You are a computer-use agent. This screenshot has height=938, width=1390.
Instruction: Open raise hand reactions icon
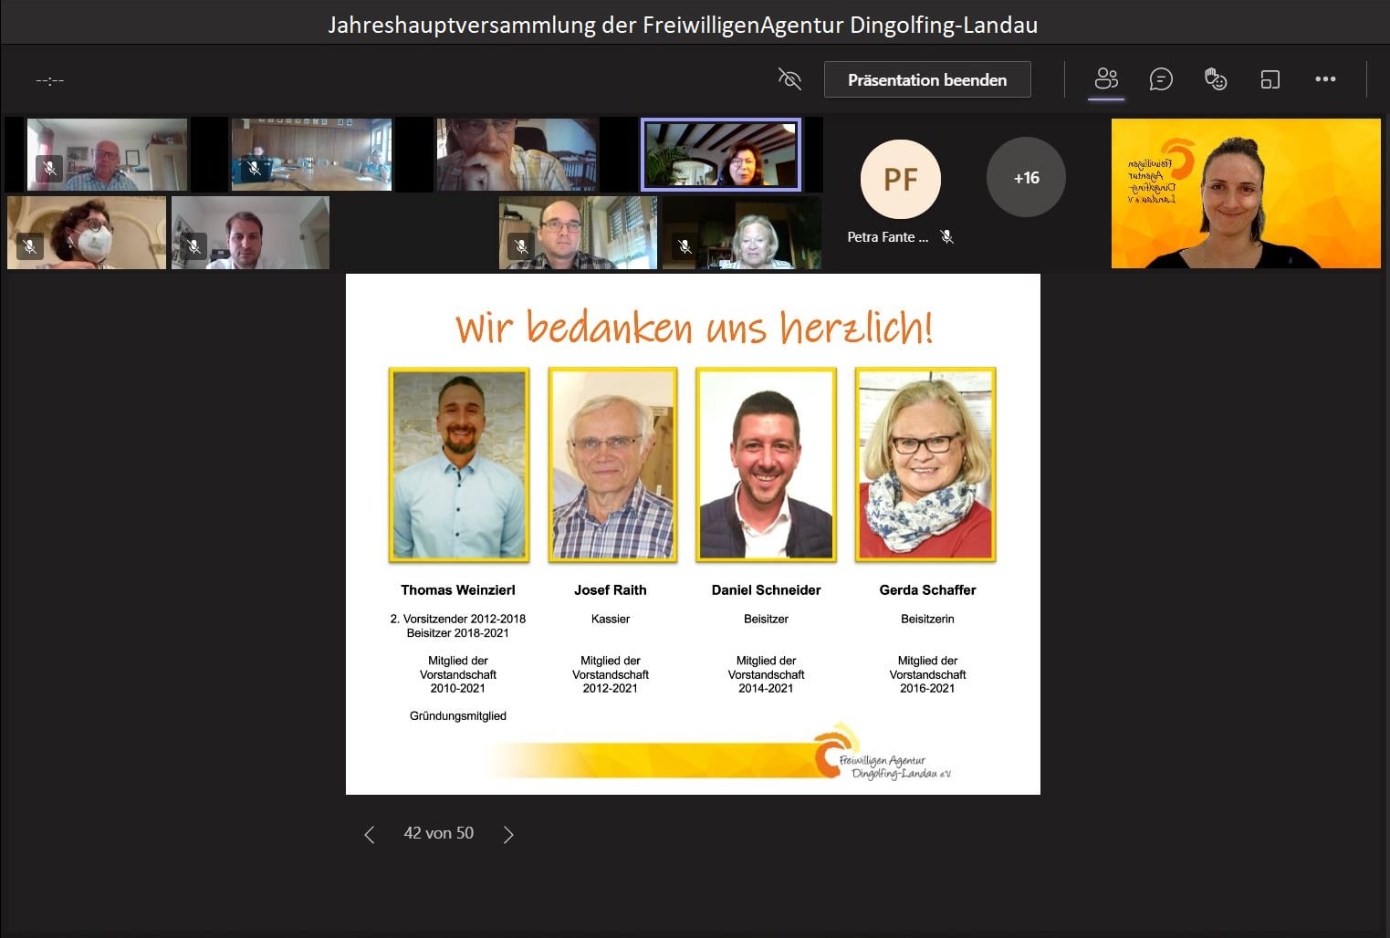(1216, 79)
